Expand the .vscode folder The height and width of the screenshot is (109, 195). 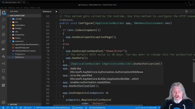click(10, 19)
